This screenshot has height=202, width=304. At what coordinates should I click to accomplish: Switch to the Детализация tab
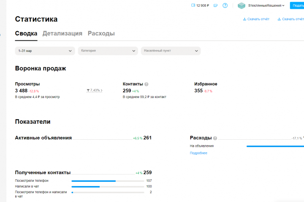(x=62, y=33)
